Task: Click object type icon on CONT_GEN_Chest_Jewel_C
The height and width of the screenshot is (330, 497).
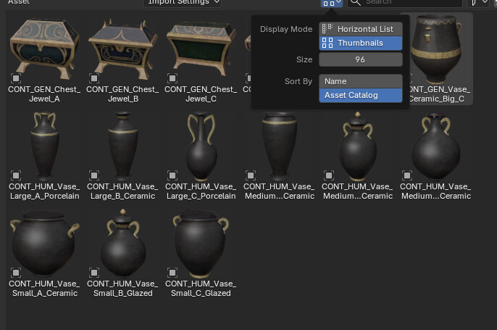Action: pyautogui.click(x=172, y=78)
